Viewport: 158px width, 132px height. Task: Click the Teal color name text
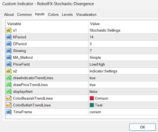(99, 105)
